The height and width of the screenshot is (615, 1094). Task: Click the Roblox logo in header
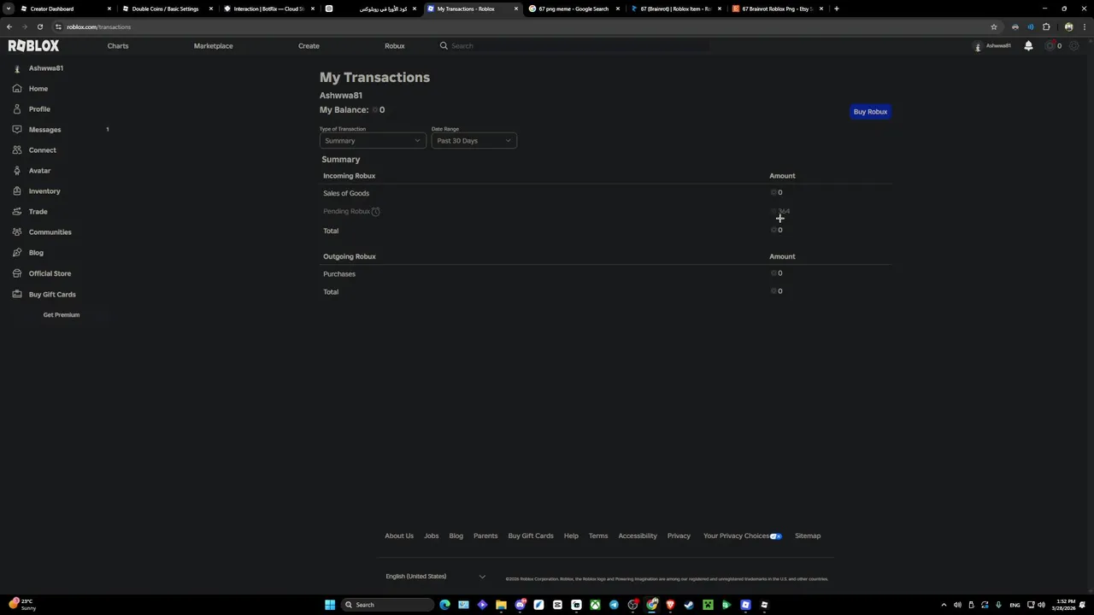[33, 45]
